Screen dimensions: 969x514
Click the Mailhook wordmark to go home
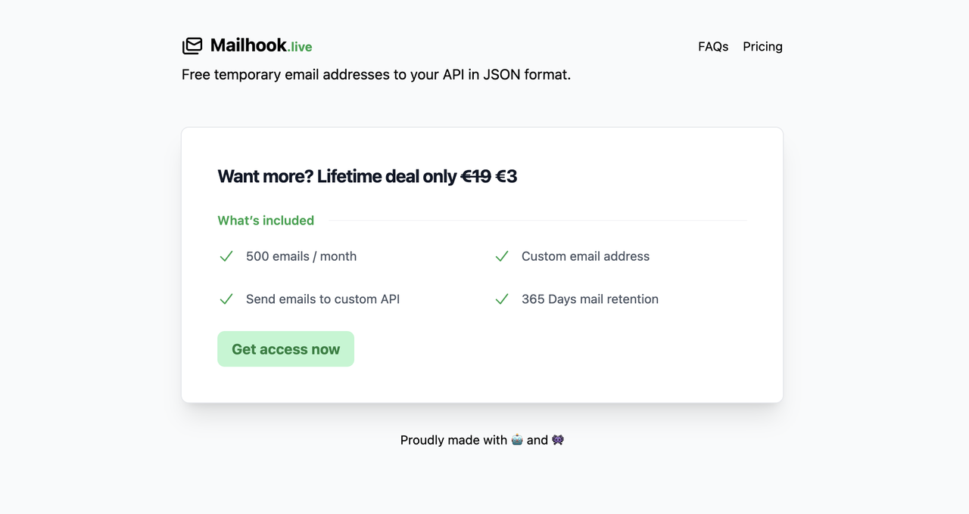coord(248,45)
